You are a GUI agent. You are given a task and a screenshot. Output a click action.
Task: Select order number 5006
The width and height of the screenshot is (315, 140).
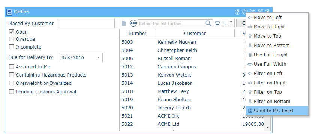[127, 59]
